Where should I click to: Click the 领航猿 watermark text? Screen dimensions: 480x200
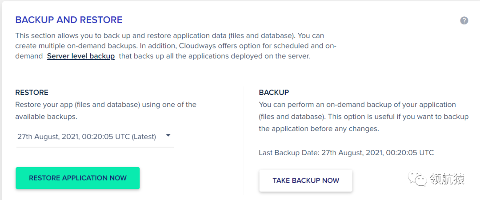[x=447, y=179]
